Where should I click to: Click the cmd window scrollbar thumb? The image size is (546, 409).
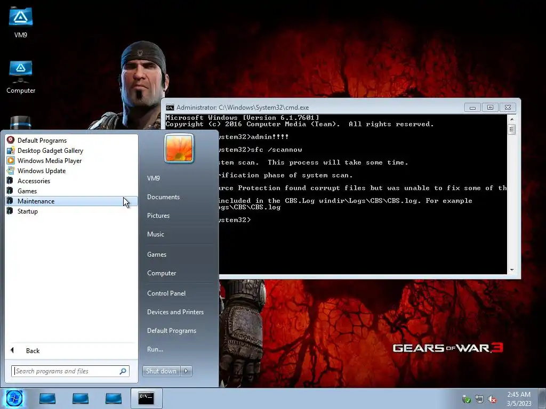point(511,129)
